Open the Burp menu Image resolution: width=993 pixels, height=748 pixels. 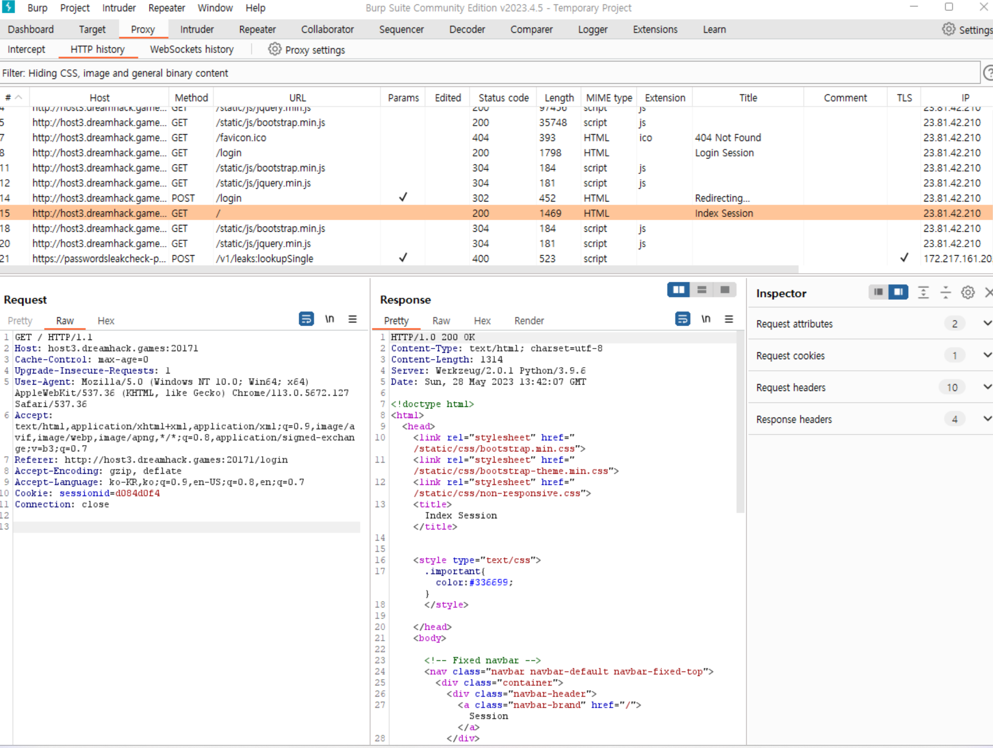(37, 8)
